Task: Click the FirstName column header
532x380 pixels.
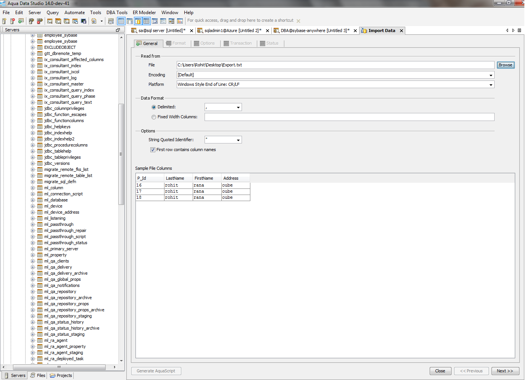Action: [207, 178]
